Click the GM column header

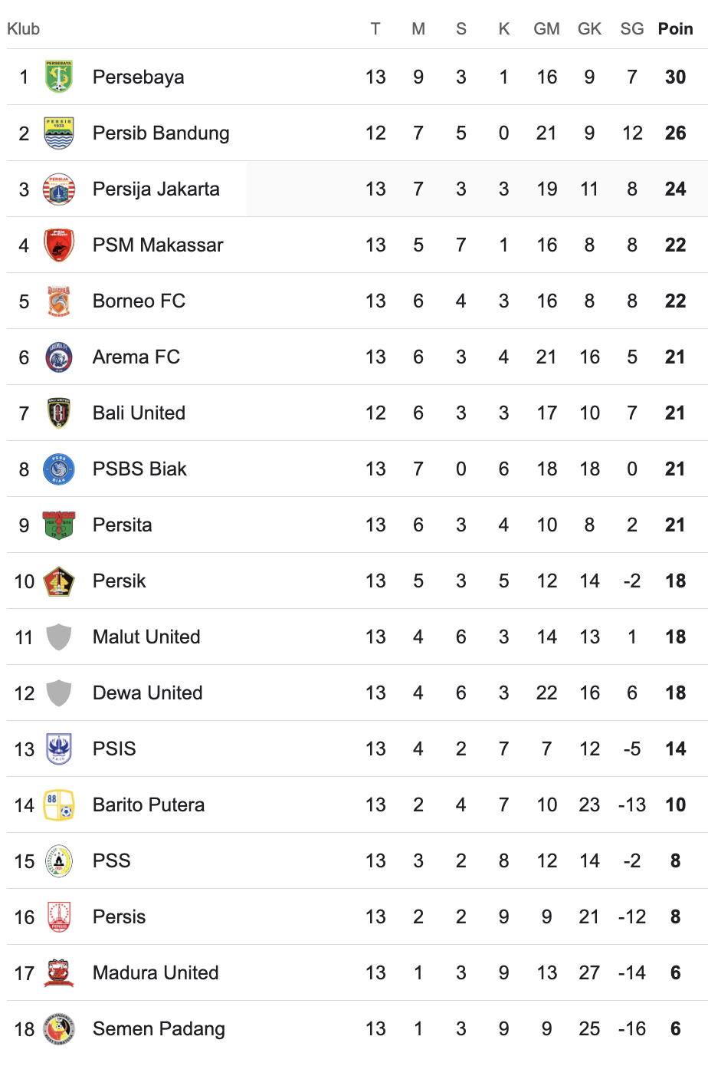point(546,28)
